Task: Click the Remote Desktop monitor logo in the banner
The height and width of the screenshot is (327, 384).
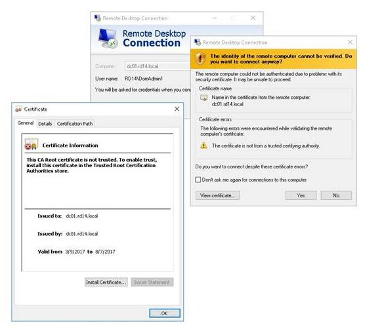Action: (x=108, y=39)
